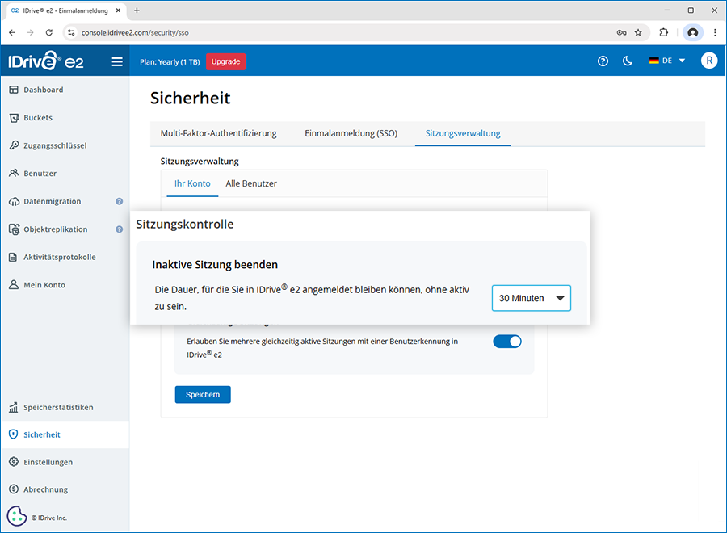
Task: Open the user avatar R menu
Action: point(708,61)
